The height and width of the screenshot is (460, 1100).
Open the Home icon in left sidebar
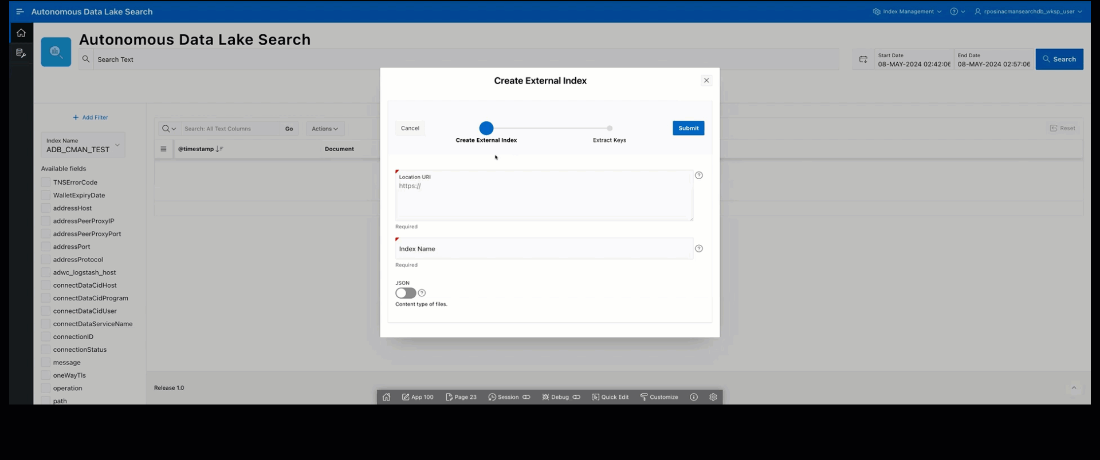(x=21, y=33)
